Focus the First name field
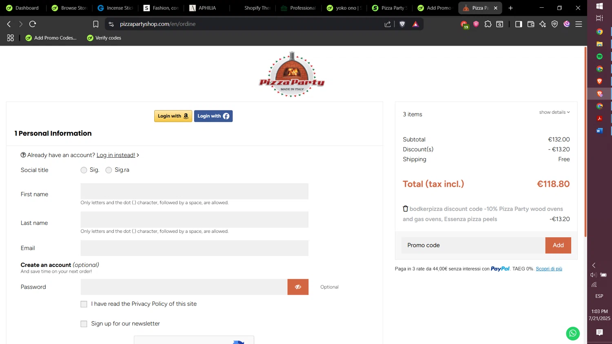612x344 pixels. point(195,191)
